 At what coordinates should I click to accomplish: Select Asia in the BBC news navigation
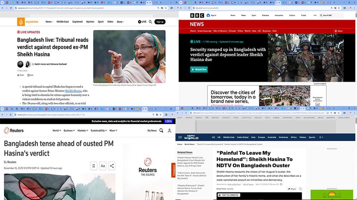(254, 31)
